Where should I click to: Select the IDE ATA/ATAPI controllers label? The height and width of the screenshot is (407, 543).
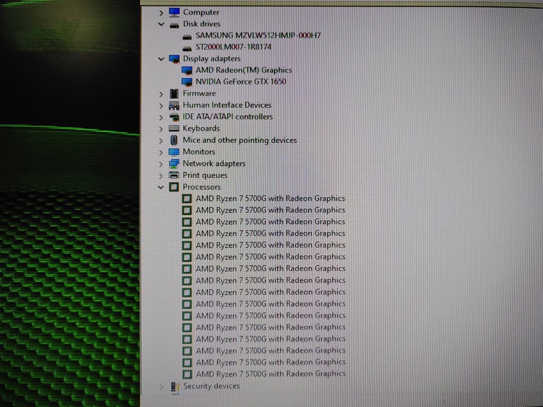pos(228,117)
